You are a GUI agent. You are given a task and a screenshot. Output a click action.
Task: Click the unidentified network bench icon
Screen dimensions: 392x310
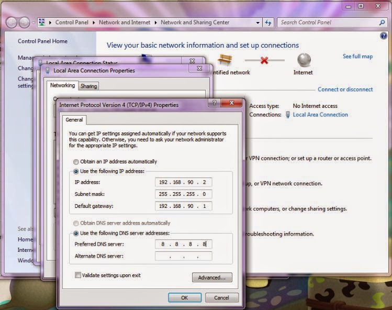[x=225, y=60]
